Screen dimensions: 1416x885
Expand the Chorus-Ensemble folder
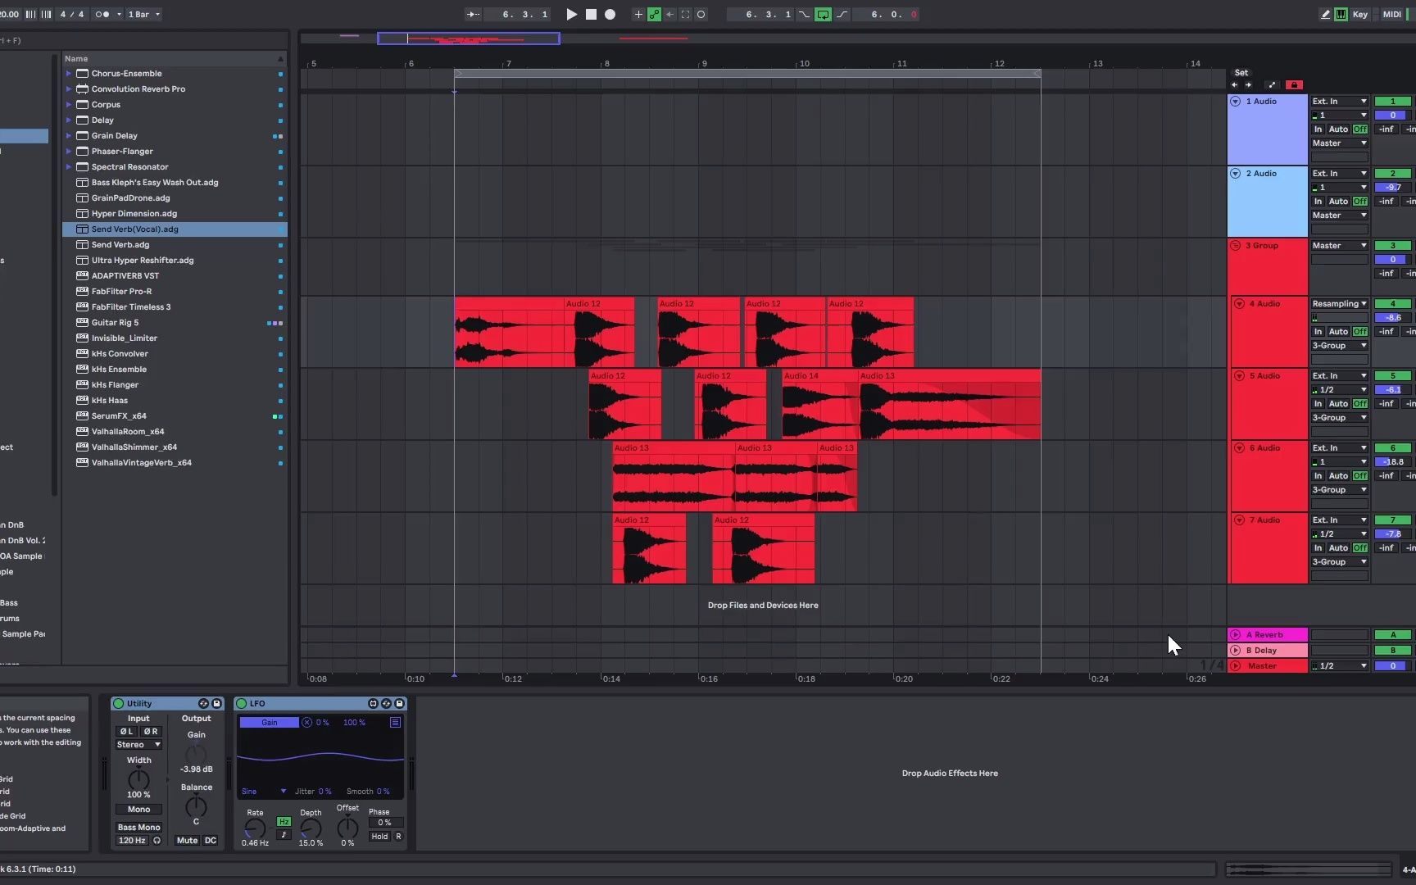[69, 73]
